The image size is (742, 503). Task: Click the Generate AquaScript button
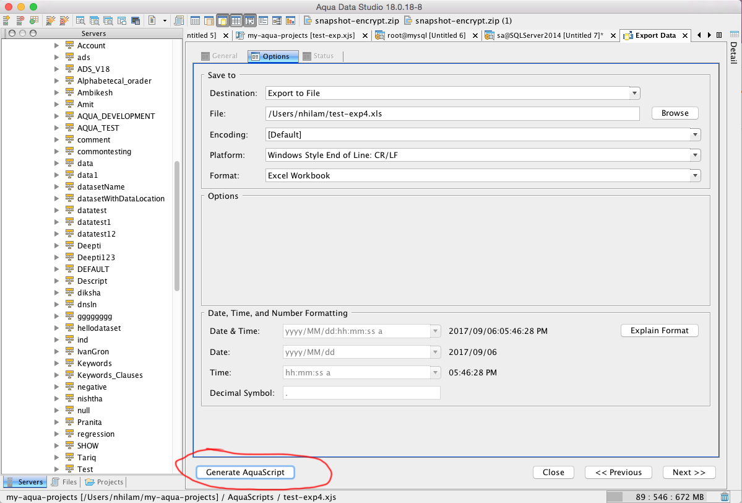tap(245, 472)
